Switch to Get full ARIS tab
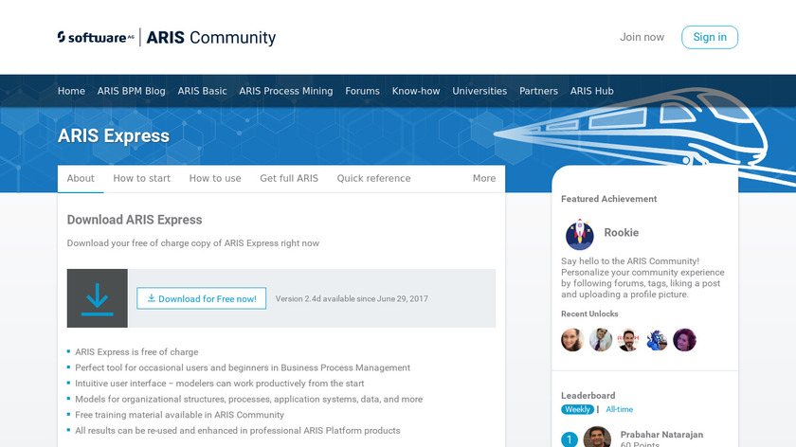 click(289, 179)
